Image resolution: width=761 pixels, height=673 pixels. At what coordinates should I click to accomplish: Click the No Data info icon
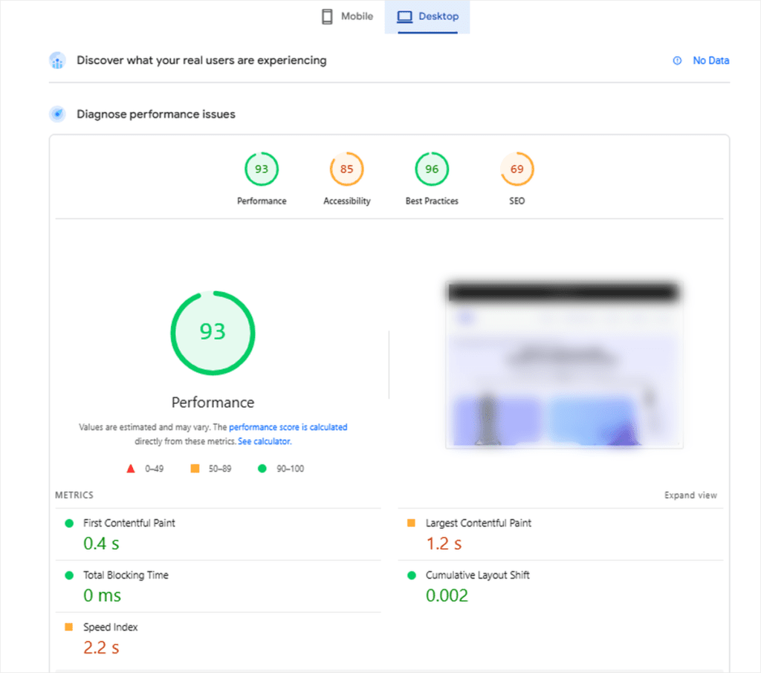677,61
